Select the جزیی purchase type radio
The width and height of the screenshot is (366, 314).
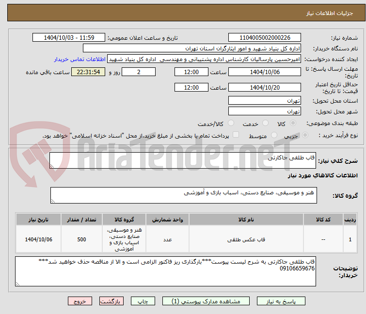(x=305, y=135)
